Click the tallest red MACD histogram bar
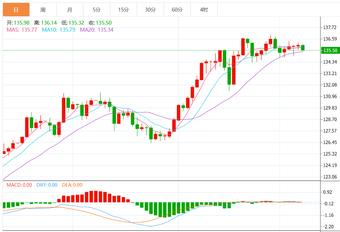 click(x=96, y=197)
